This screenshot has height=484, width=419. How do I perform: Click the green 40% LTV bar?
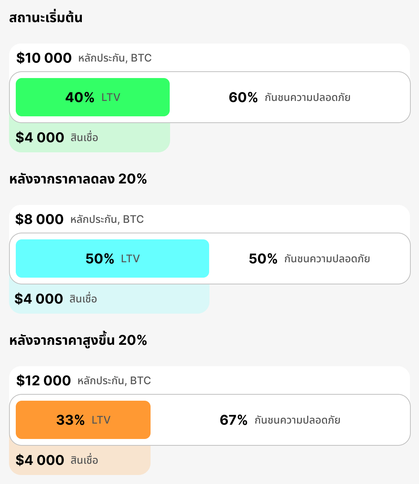(92, 97)
